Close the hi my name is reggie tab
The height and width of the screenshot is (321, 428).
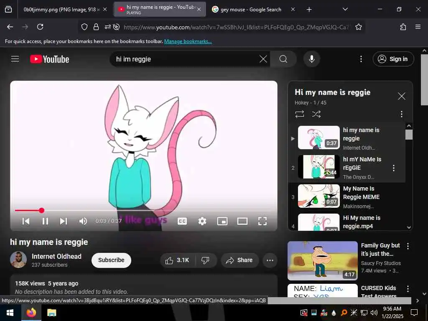199,10
